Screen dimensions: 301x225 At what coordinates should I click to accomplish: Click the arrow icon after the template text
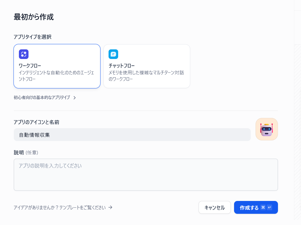point(110,207)
